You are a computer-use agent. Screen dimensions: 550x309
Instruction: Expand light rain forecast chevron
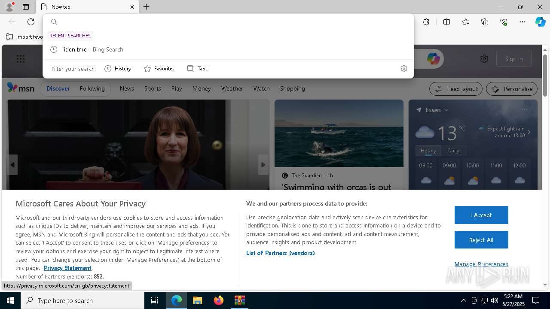(529, 132)
